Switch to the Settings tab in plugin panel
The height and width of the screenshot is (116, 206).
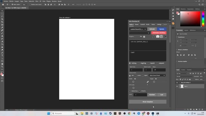tap(159, 24)
